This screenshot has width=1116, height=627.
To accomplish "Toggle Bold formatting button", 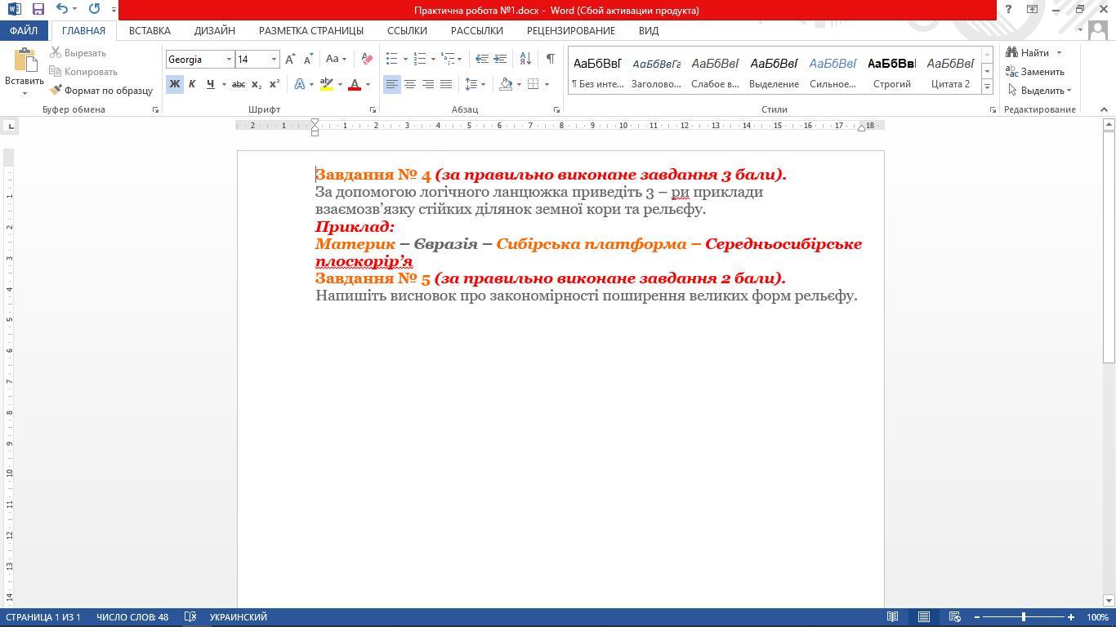I will [174, 84].
